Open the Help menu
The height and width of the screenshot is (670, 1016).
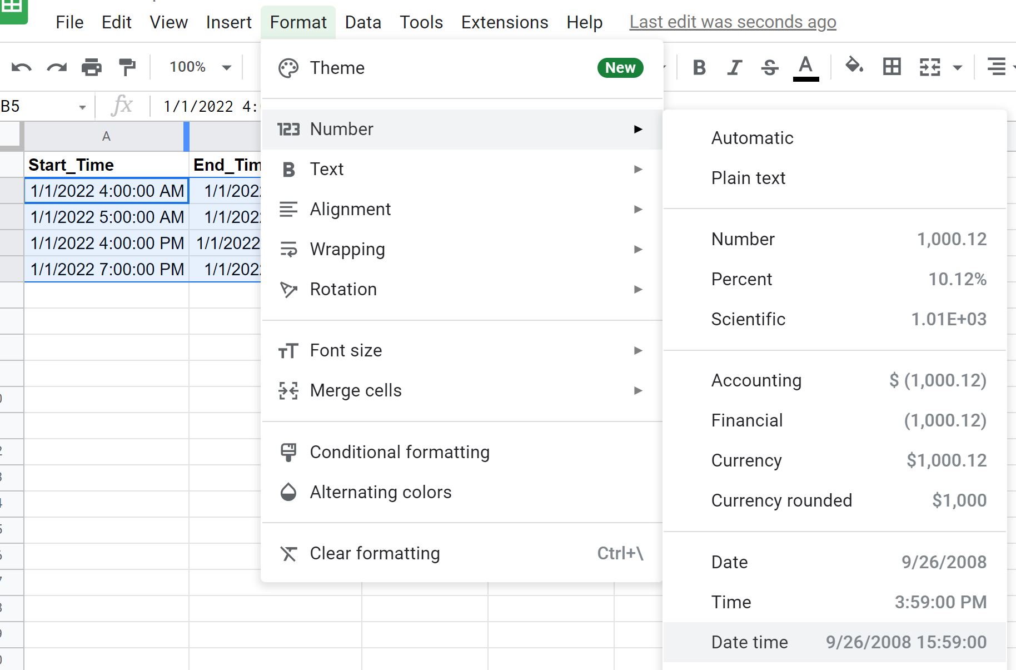(584, 22)
